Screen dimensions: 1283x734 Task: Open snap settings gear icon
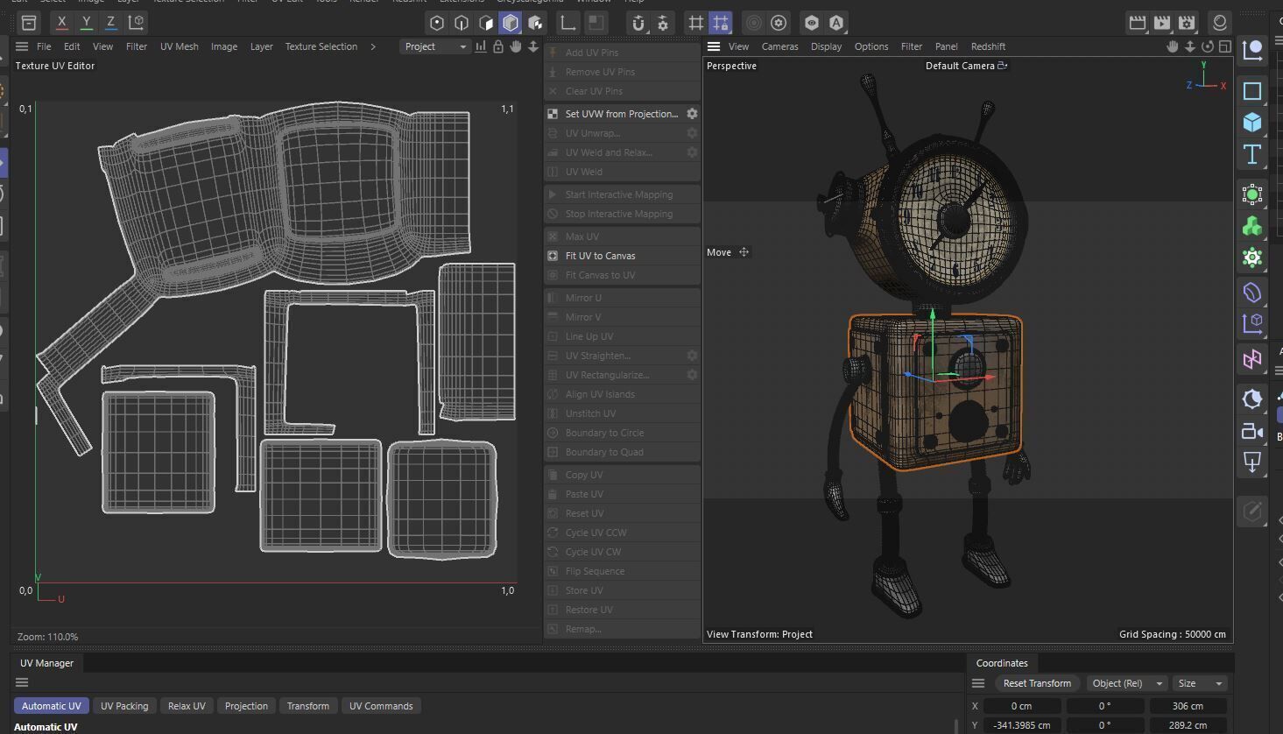coord(663,23)
